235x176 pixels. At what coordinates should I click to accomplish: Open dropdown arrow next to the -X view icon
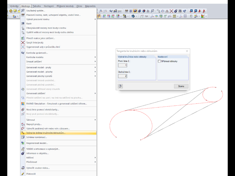tap(121, 16)
